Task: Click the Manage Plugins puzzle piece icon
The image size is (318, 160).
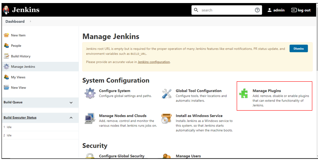Action: (244, 93)
